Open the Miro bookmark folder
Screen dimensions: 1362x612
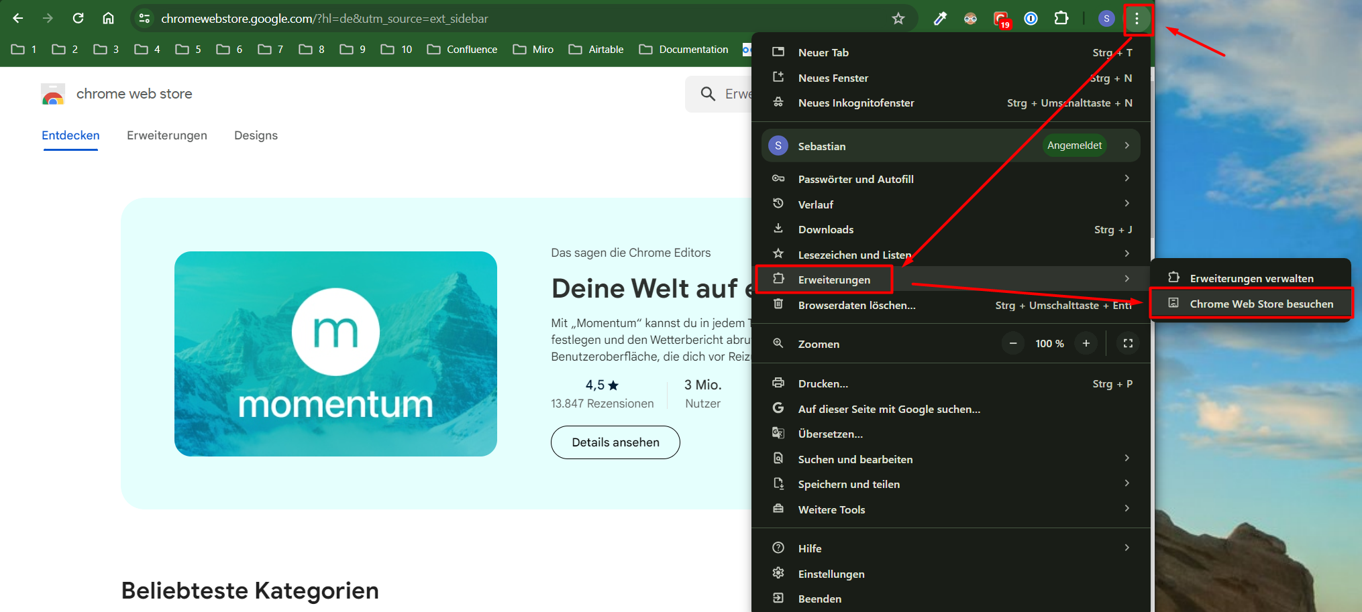pyautogui.click(x=533, y=50)
